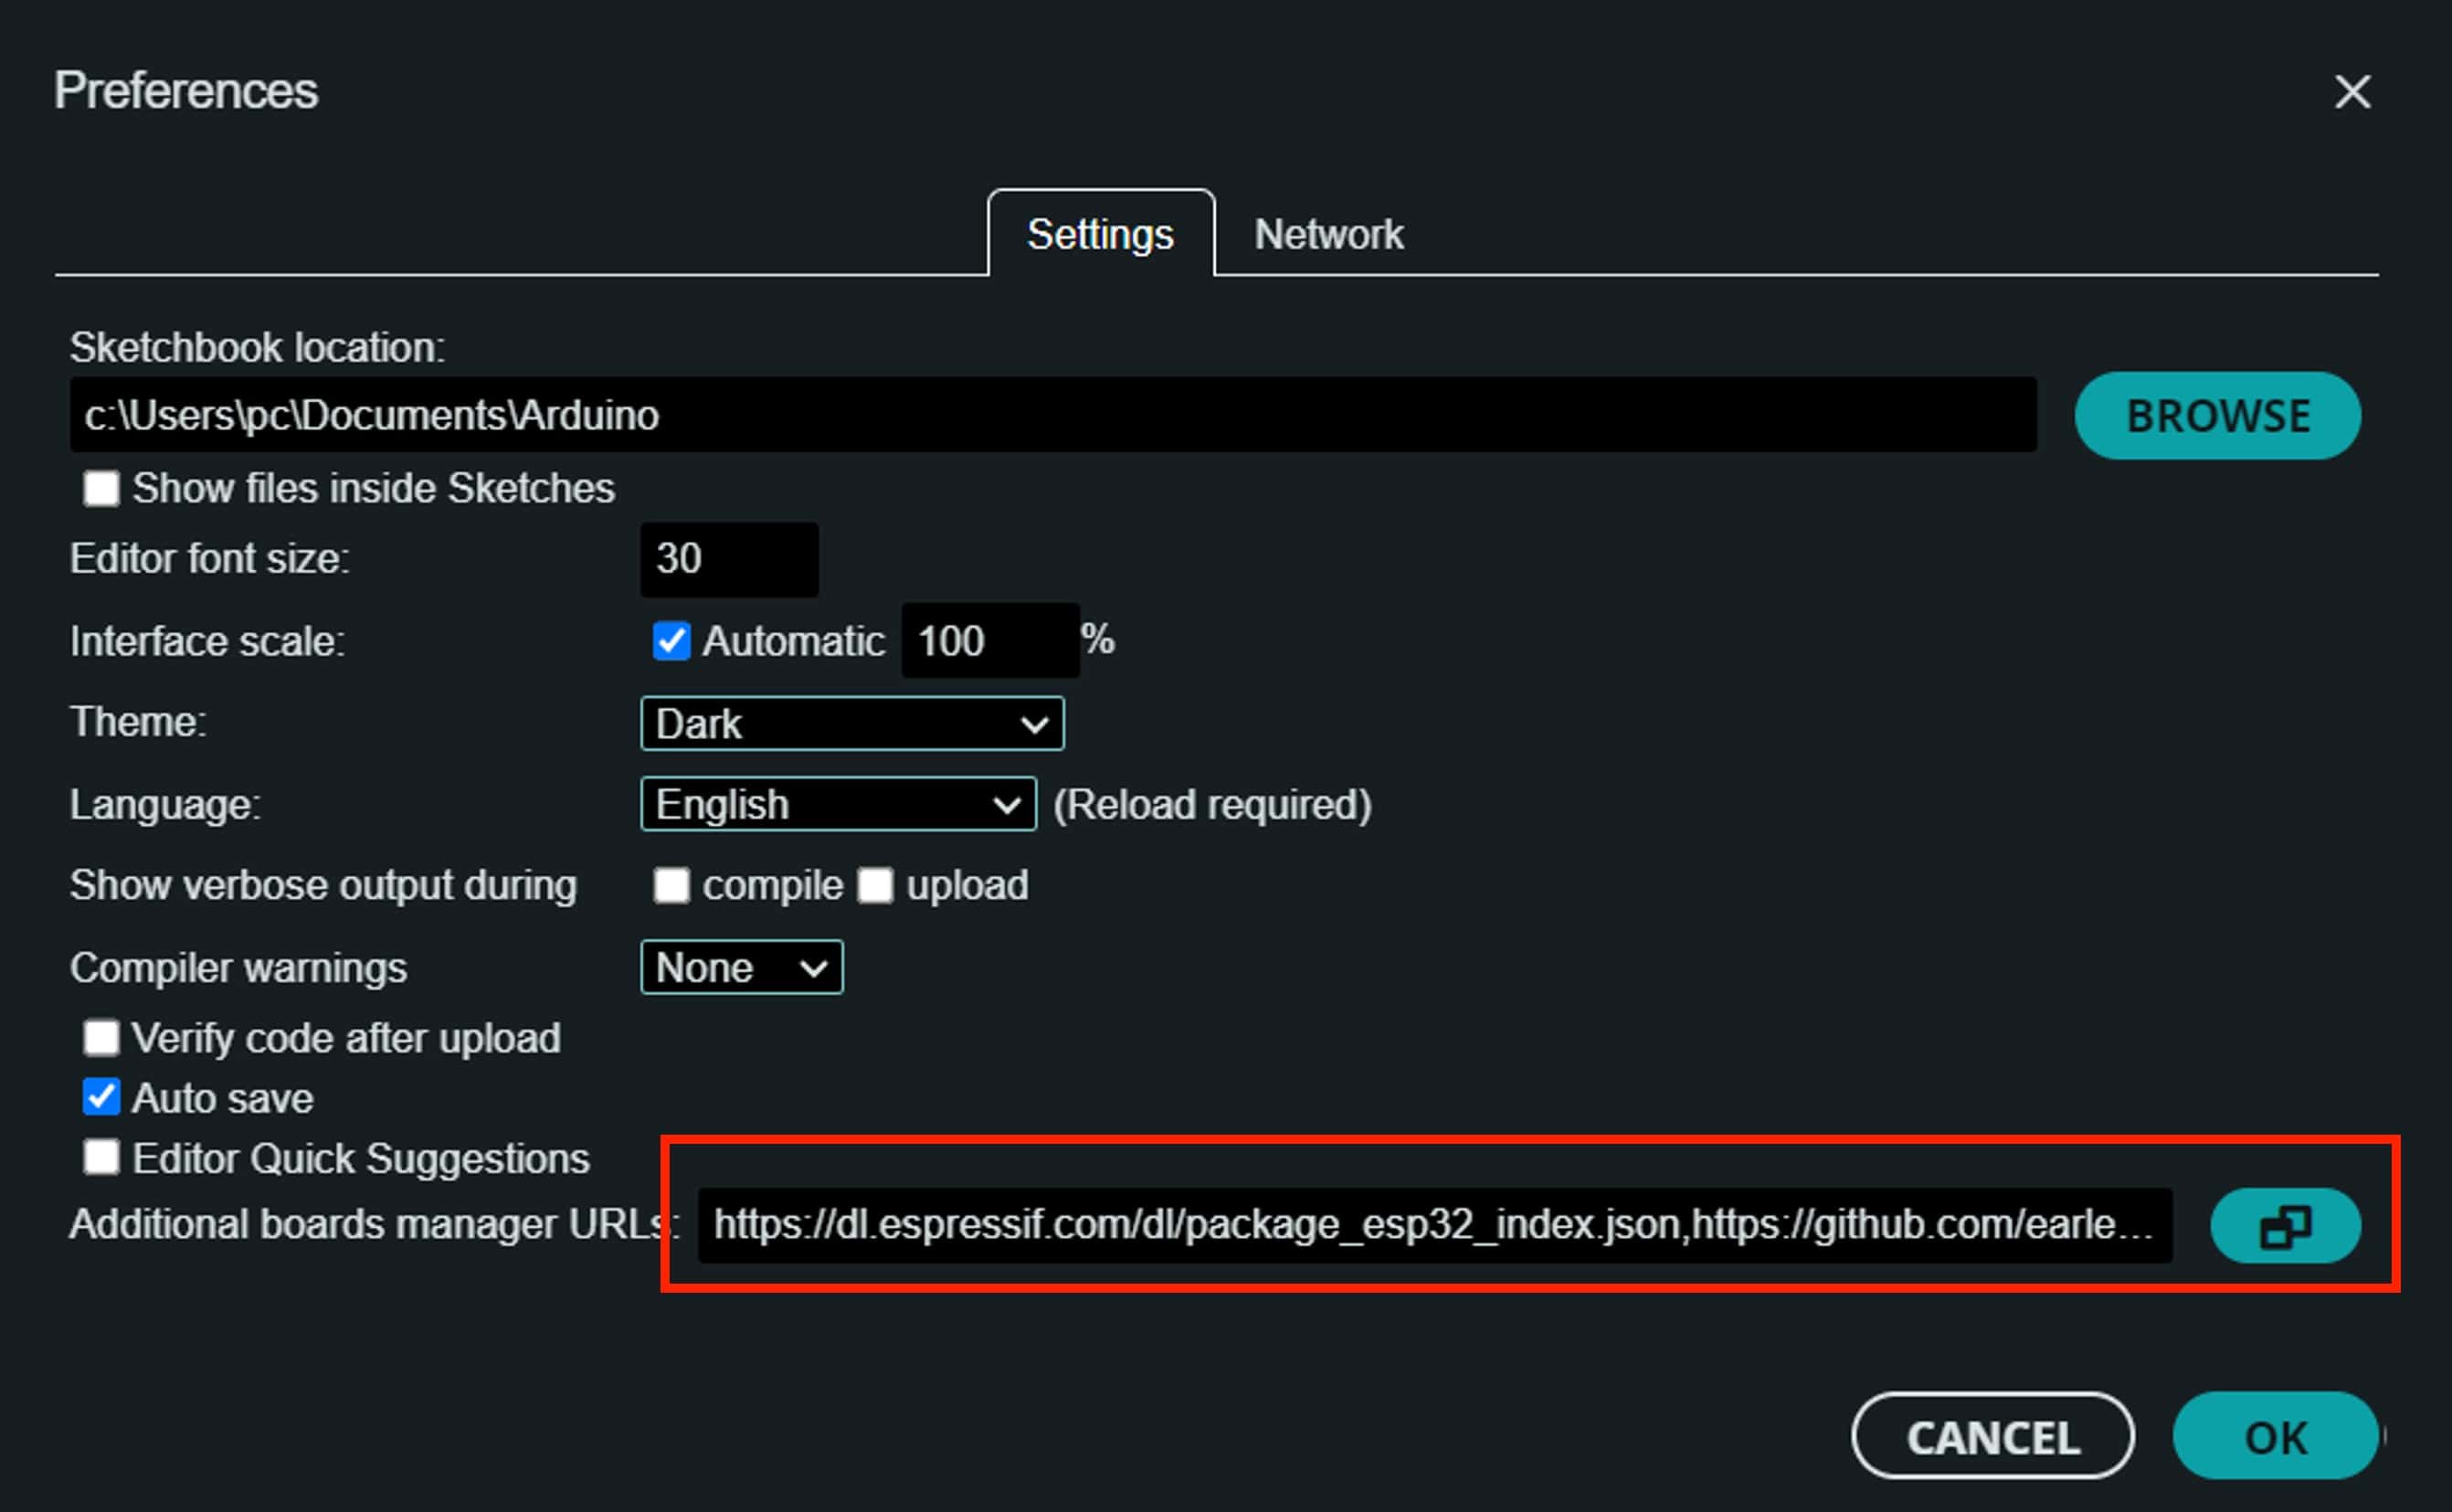Enable Editor Quick Suggestions checkbox
Viewport: 2452px width, 1512px height.
[x=101, y=1158]
